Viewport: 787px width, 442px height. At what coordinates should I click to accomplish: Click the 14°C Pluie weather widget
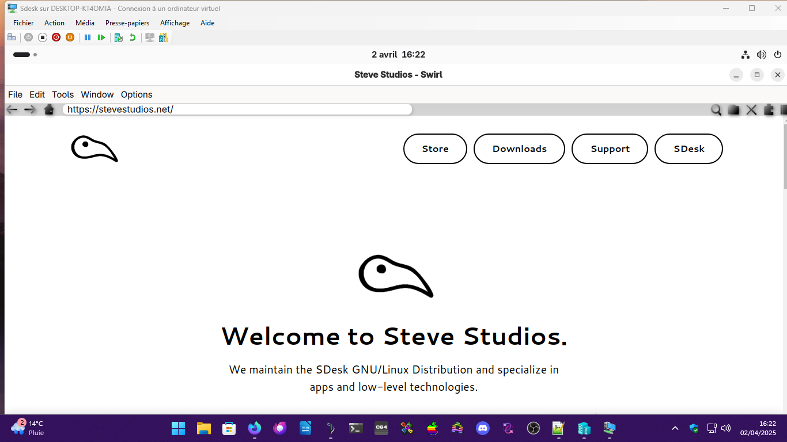28,428
